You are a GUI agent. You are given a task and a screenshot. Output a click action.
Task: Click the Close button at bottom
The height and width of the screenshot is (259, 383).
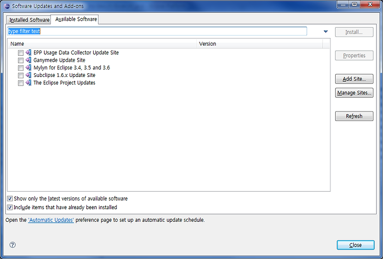tap(355, 245)
